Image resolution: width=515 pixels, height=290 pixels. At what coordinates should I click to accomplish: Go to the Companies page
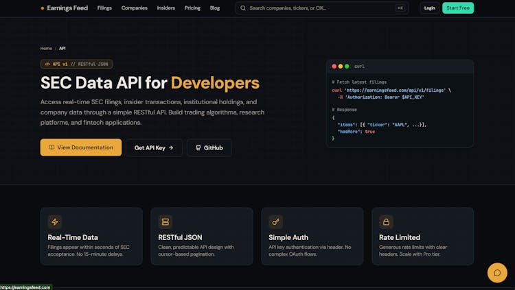pos(135,8)
